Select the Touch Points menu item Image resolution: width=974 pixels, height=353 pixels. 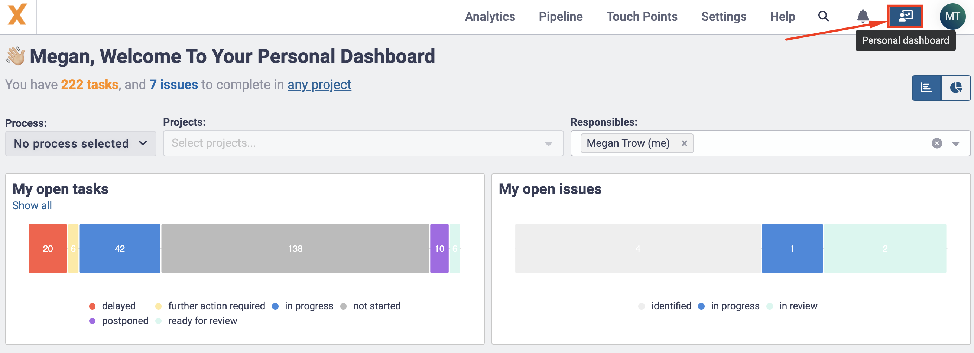tap(642, 16)
